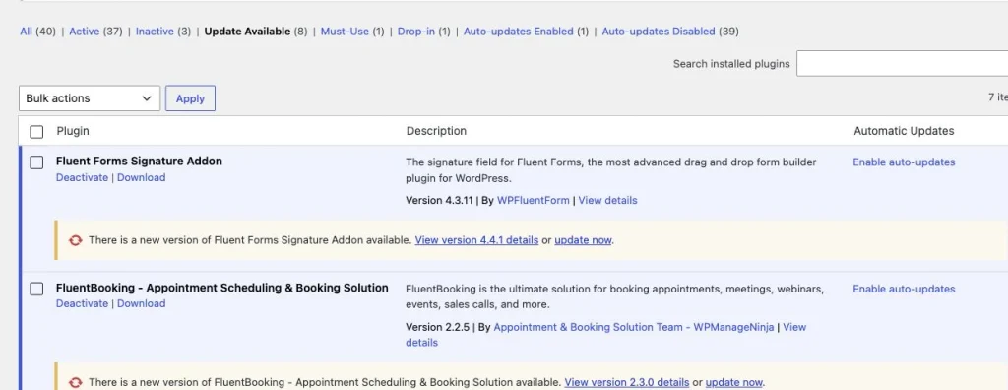Select the Update Available filter
The width and height of the screenshot is (1008, 390).
point(247,31)
